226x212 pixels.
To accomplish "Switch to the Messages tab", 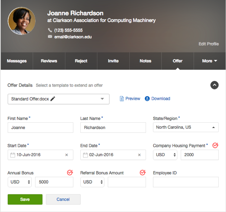I will click(x=17, y=61).
